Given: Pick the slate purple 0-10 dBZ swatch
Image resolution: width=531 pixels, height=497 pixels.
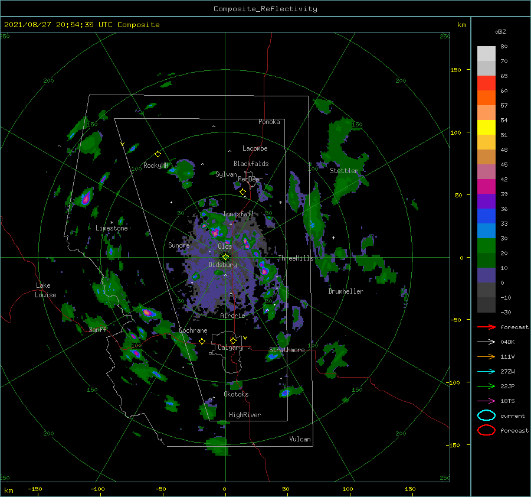Looking at the screenshot, I should coord(486,275).
